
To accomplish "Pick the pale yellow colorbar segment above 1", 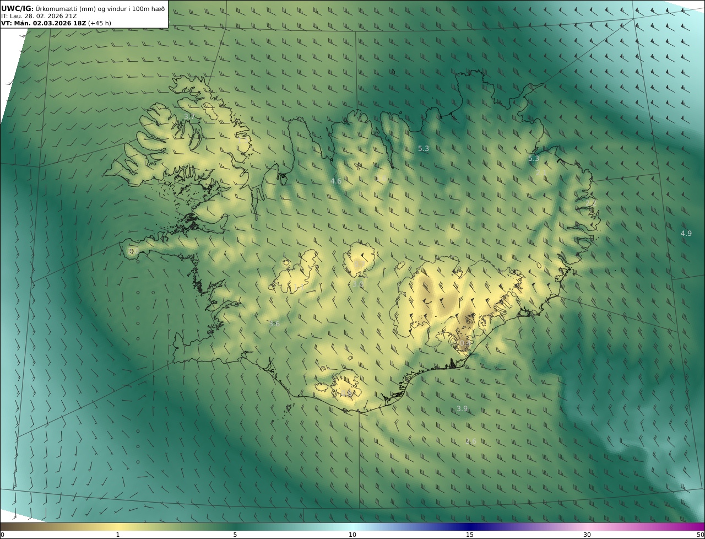I will tap(118, 526).
